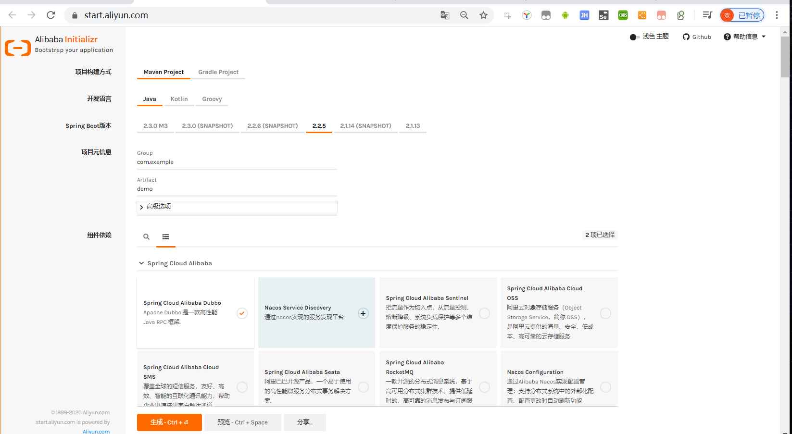This screenshot has height=434, width=792.
Task: Open the Se Selenium extension icon
Action: (x=603, y=15)
